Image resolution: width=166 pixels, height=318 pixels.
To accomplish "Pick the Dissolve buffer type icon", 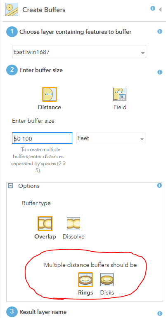I will [x=74, y=224].
